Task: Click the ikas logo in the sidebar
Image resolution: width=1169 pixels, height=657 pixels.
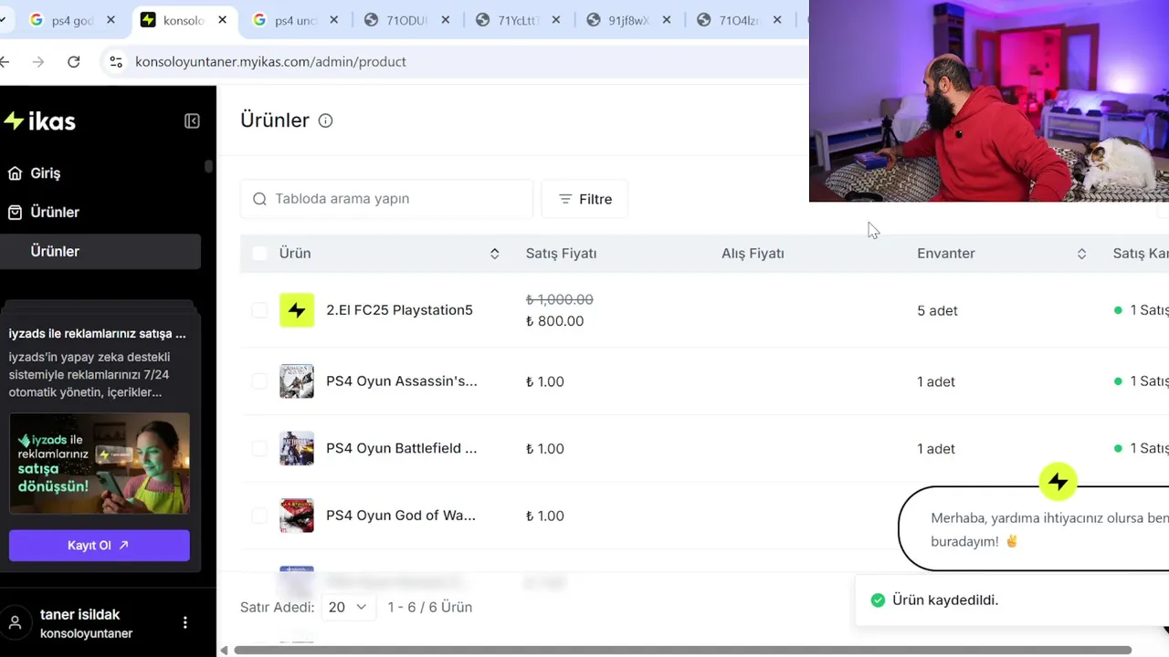Action: pyautogui.click(x=39, y=121)
